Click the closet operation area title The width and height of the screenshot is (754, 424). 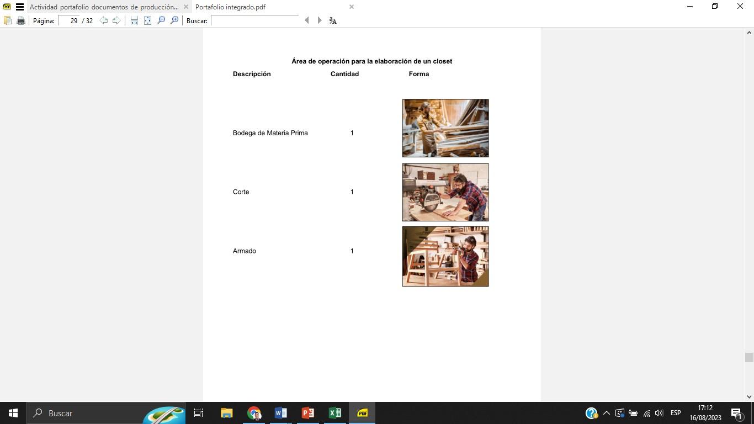(x=372, y=61)
